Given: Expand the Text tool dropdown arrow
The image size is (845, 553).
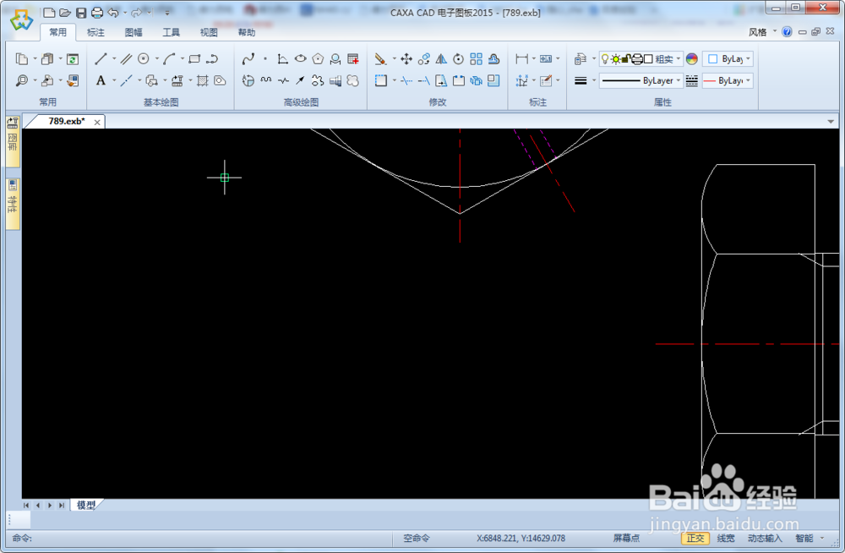Looking at the screenshot, I should point(114,80).
